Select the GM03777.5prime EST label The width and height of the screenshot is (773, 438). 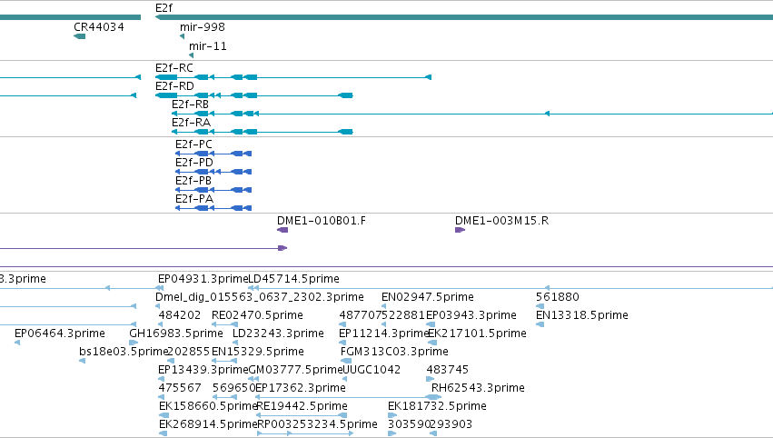[x=295, y=371]
